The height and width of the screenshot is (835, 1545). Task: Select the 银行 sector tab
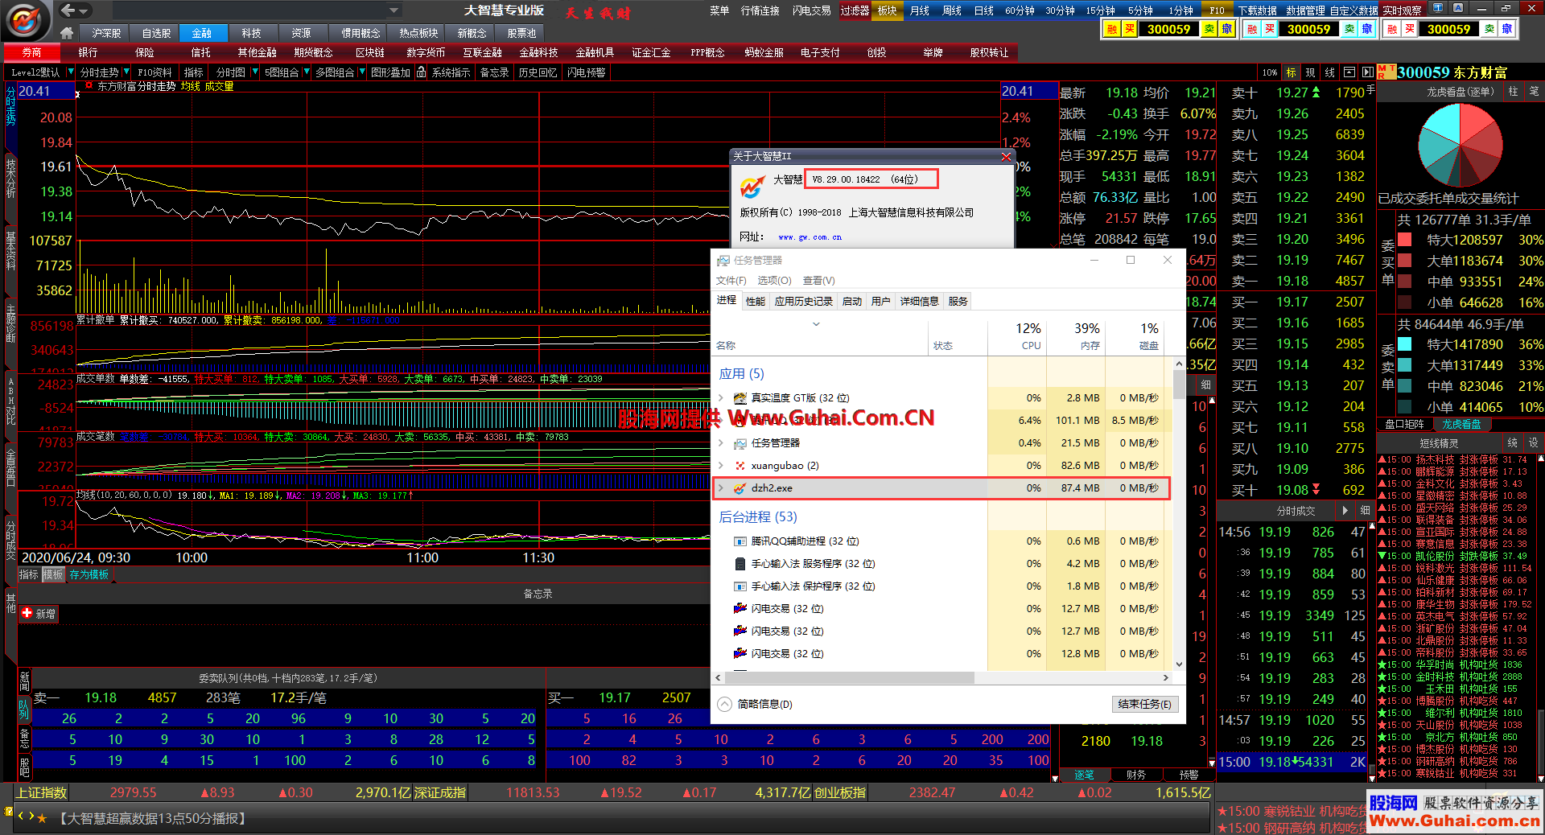88,52
